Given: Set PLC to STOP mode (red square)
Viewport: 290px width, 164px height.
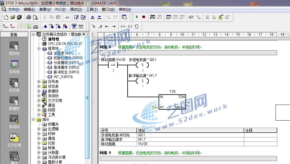Looking at the screenshot, I should pos(144,17).
